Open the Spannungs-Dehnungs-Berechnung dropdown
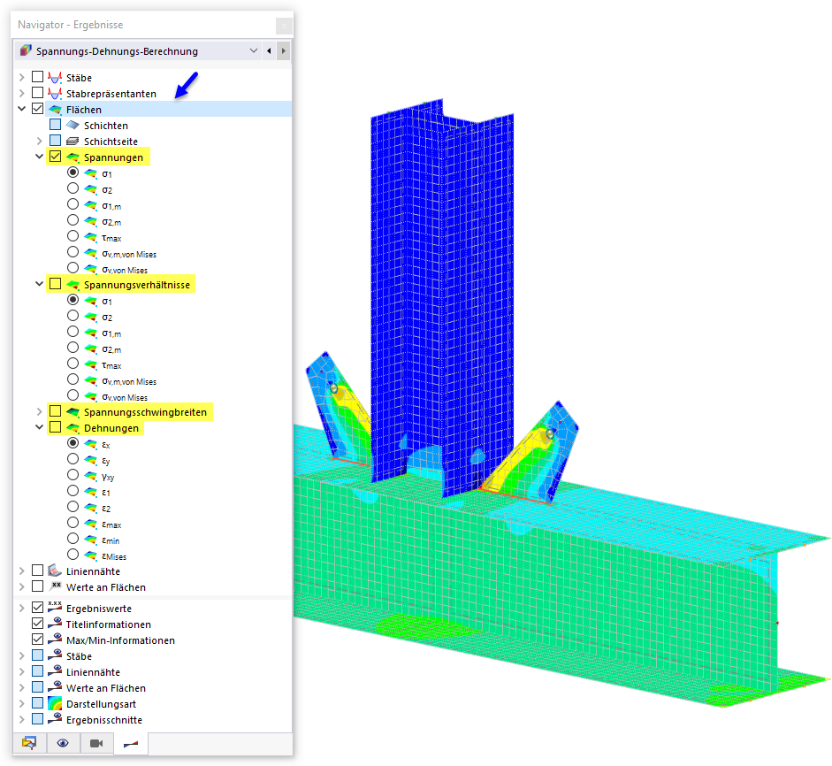Viewport: 832px width, 766px height. pos(253,51)
